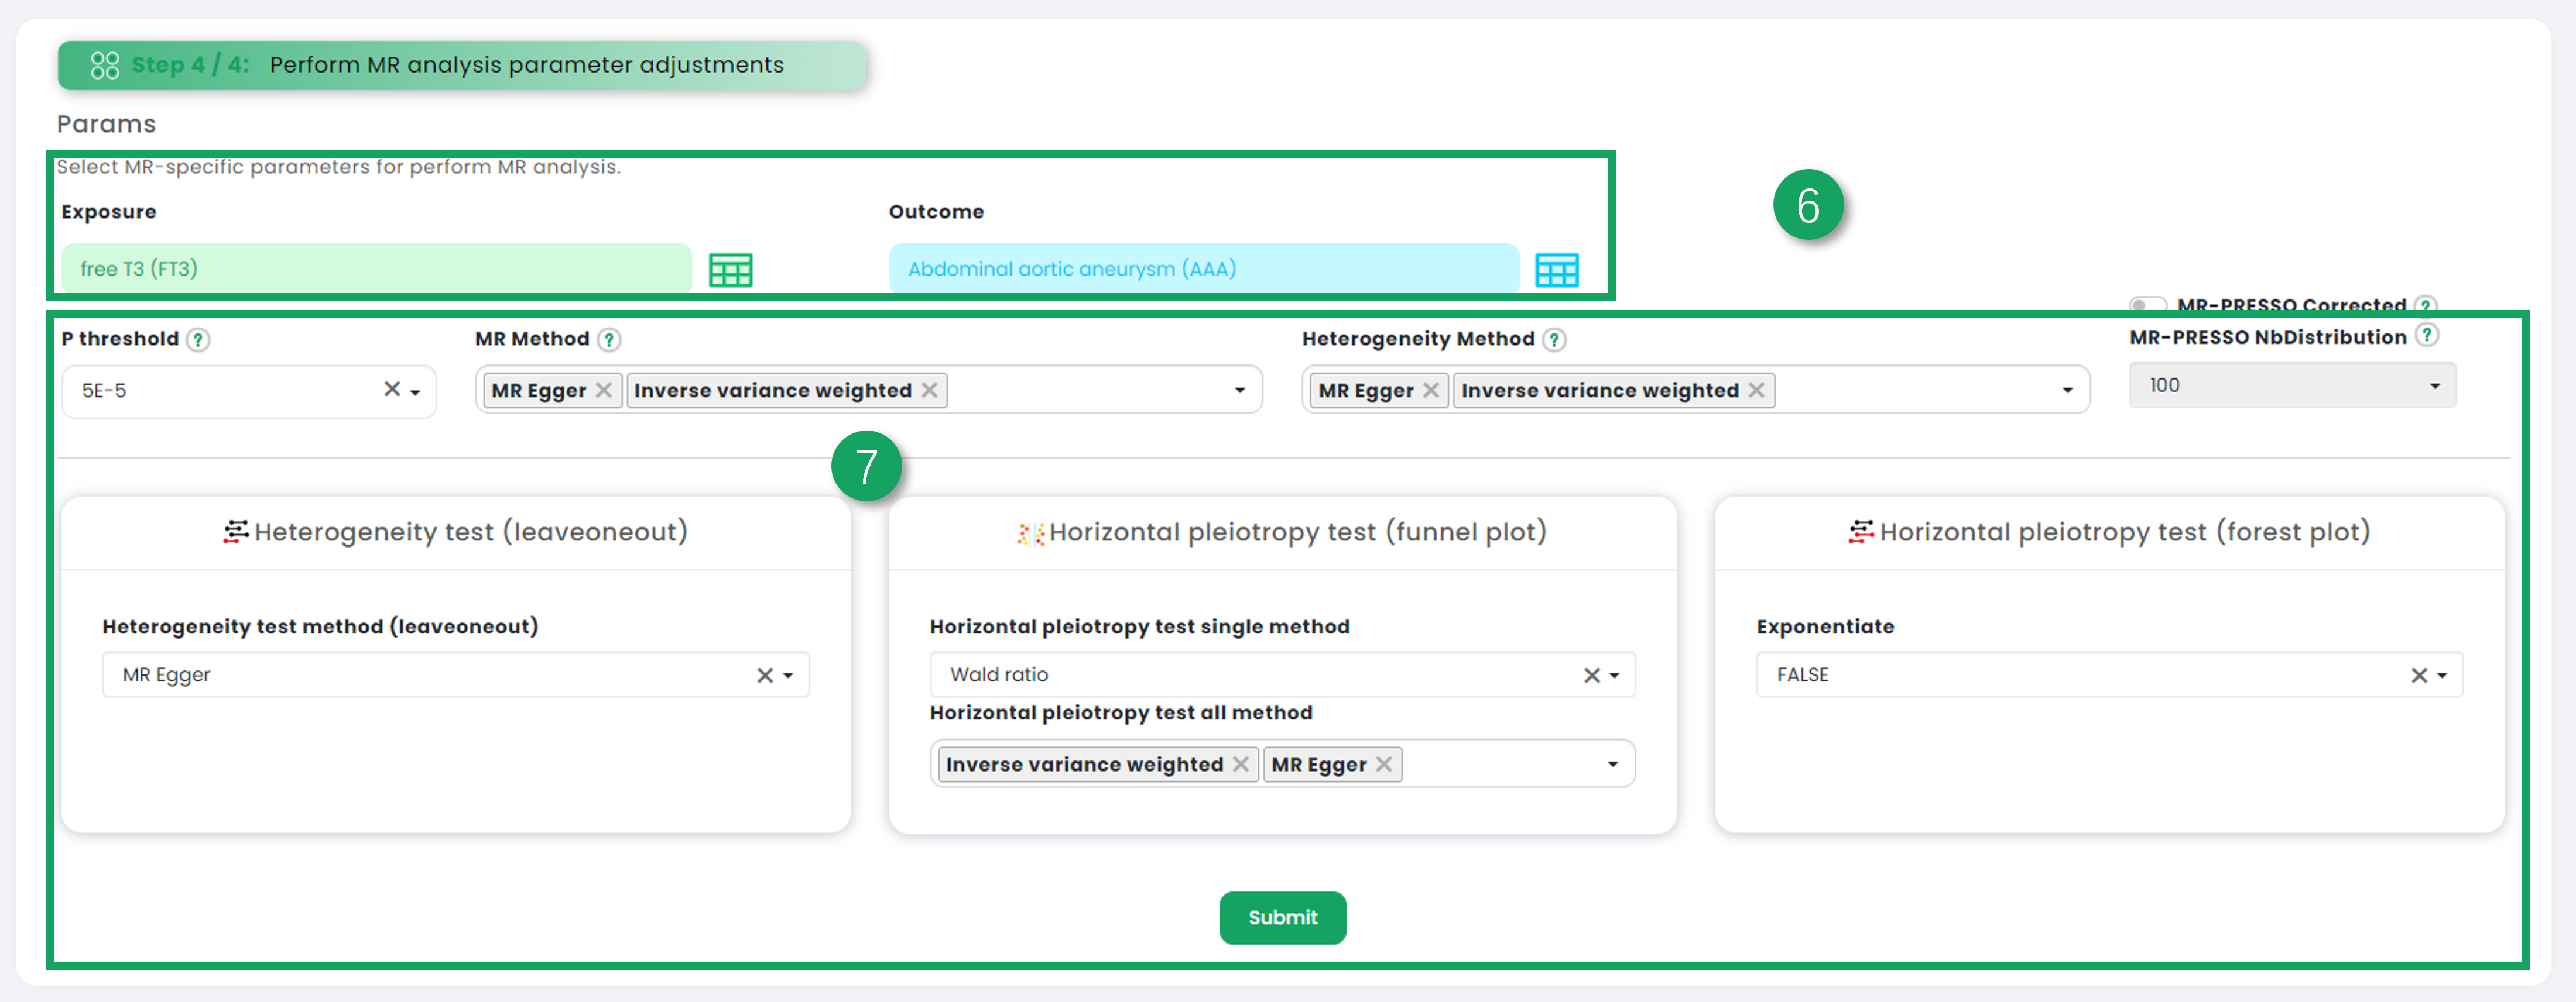Click the Heterogeneity test (leaveoneout) card title
This screenshot has width=2576, height=1002.
[471, 532]
